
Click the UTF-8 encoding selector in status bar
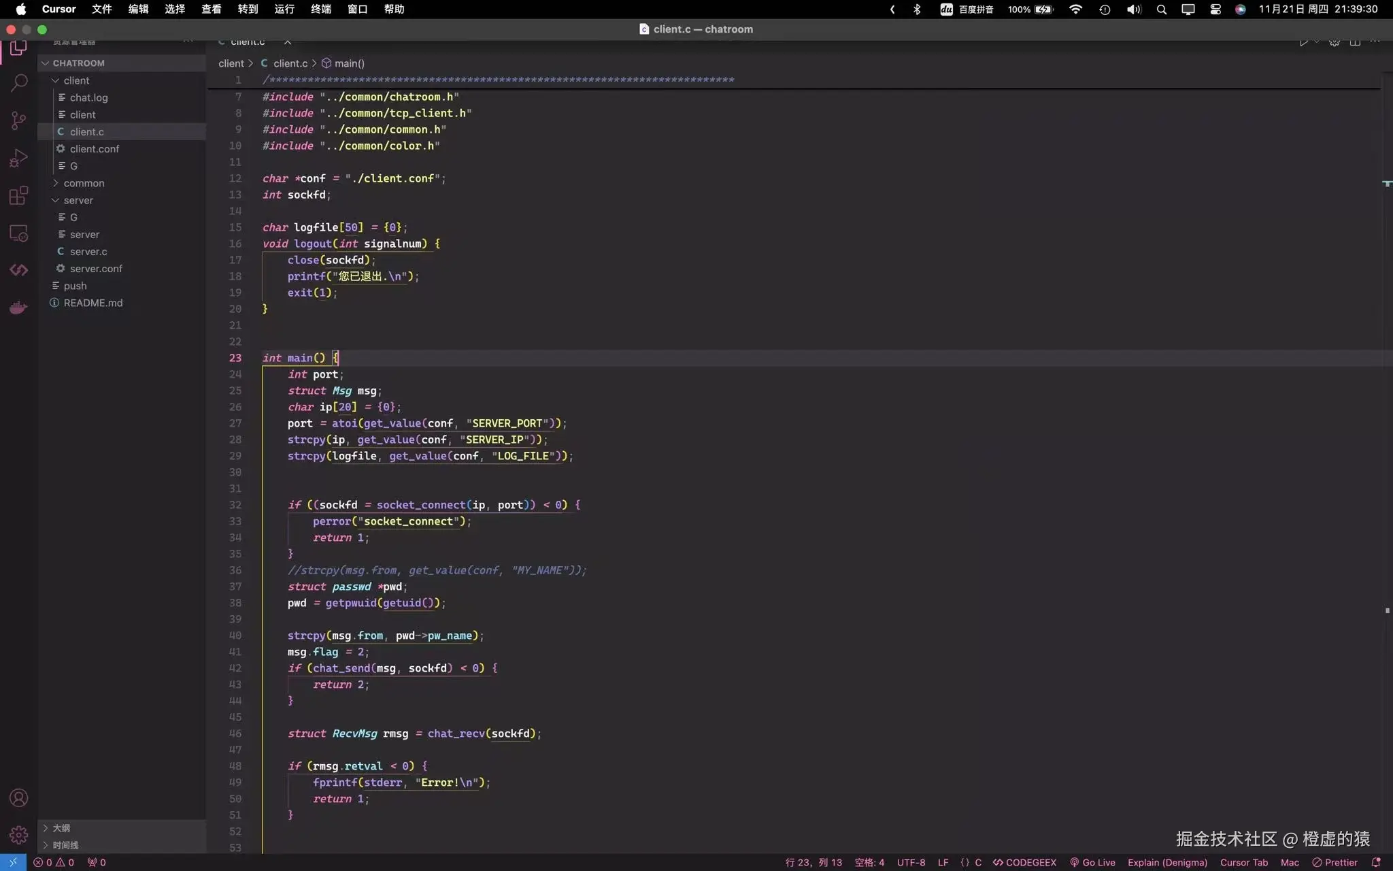click(x=911, y=862)
